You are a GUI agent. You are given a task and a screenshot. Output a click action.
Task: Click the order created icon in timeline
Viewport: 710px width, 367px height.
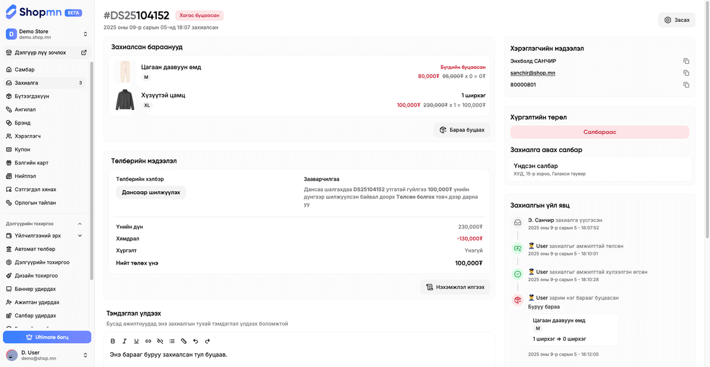[518, 223]
